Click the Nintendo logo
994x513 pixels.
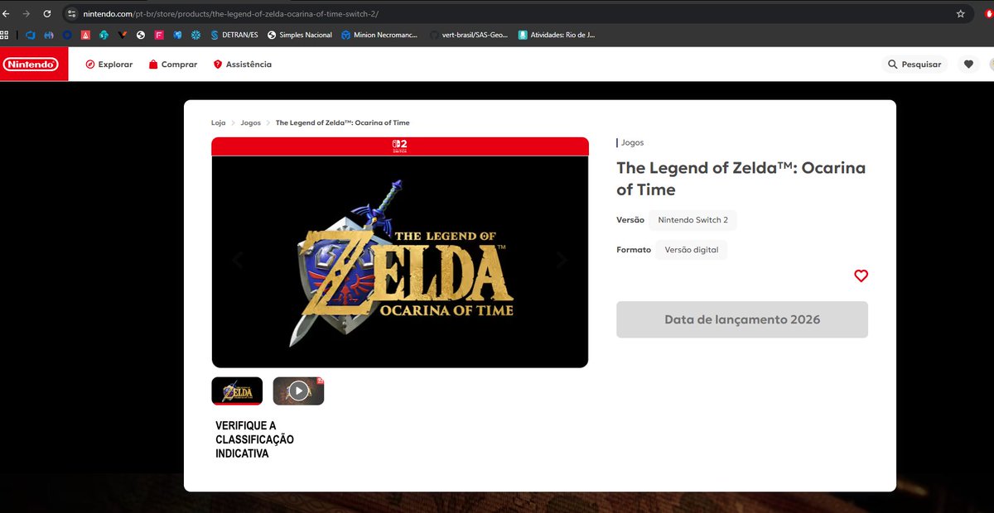pos(31,64)
